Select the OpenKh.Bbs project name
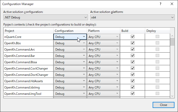178x112 pixels. pyautogui.click(x=12, y=43)
